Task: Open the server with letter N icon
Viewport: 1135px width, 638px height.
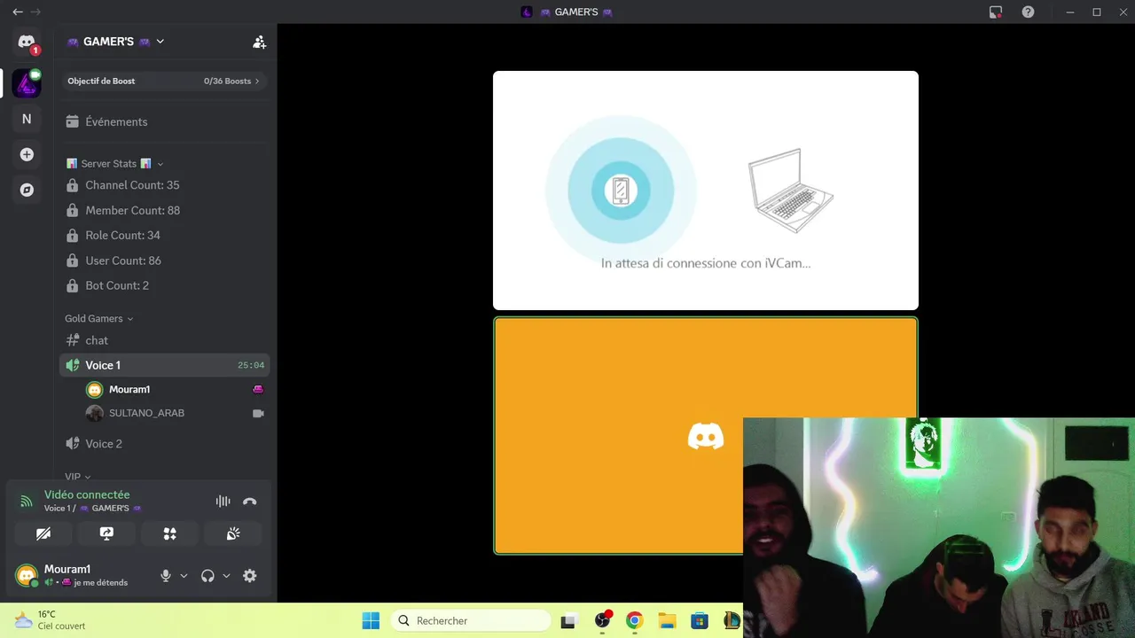Action: 27,119
